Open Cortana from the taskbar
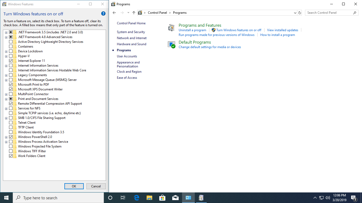The image size is (362, 203). [x=110, y=198]
